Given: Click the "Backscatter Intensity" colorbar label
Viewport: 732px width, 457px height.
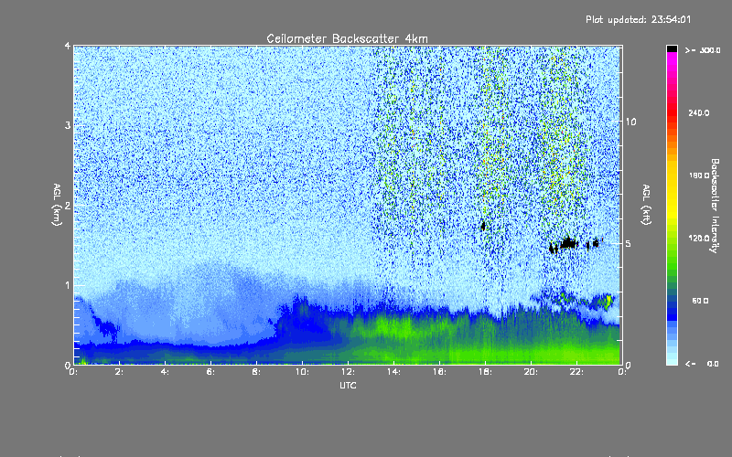Looking at the screenshot, I should click(715, 206).
